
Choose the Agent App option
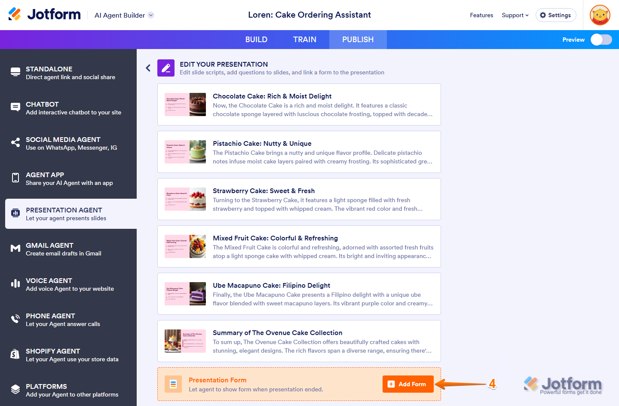point(71,178)
